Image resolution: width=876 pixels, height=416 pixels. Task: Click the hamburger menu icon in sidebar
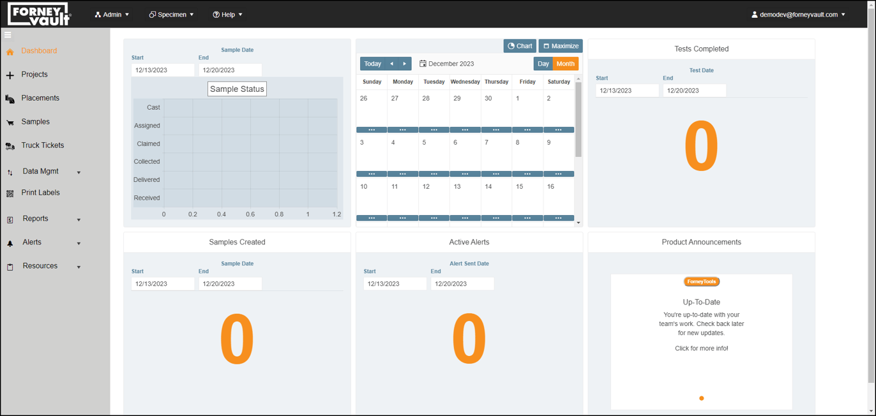8,35
